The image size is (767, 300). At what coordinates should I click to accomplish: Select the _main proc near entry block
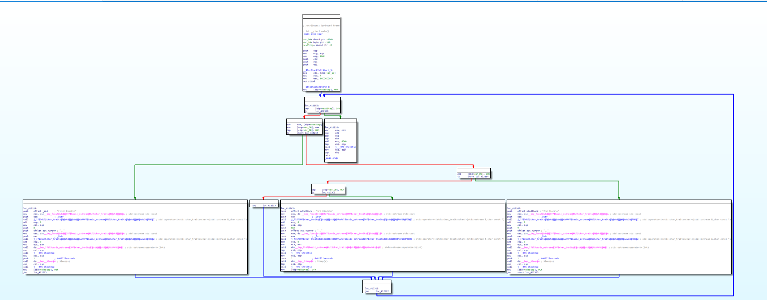click(321, 54)
